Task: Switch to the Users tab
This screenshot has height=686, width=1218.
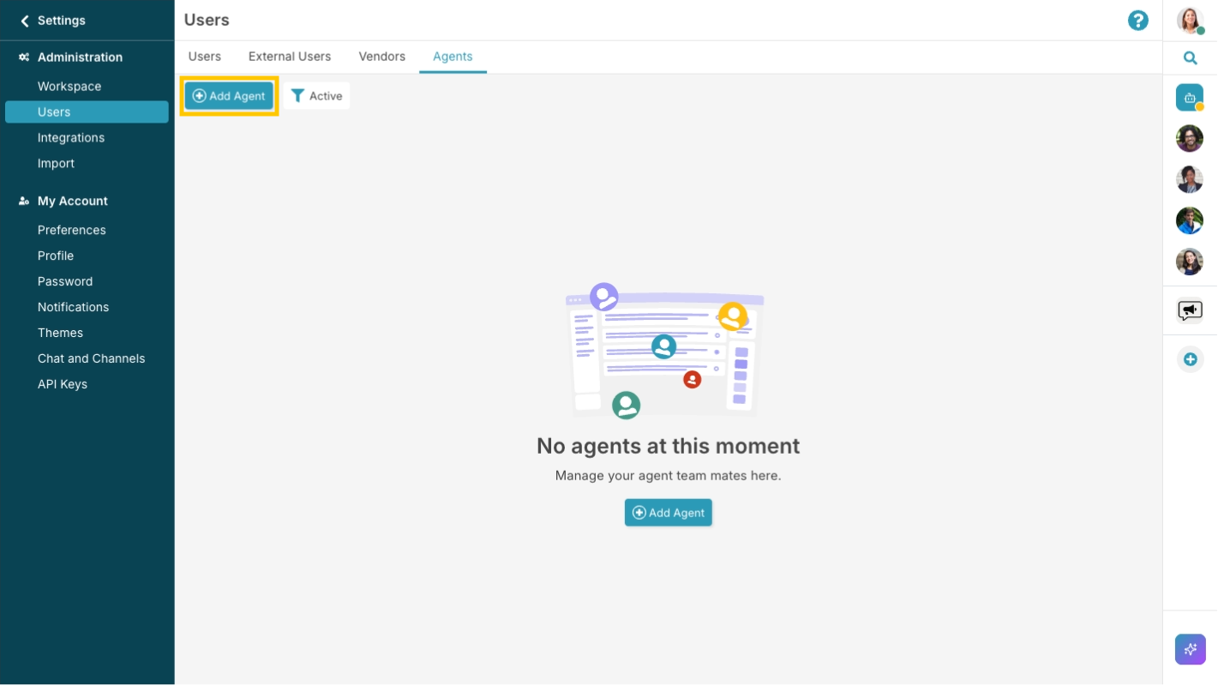Action: pos(205,57)
